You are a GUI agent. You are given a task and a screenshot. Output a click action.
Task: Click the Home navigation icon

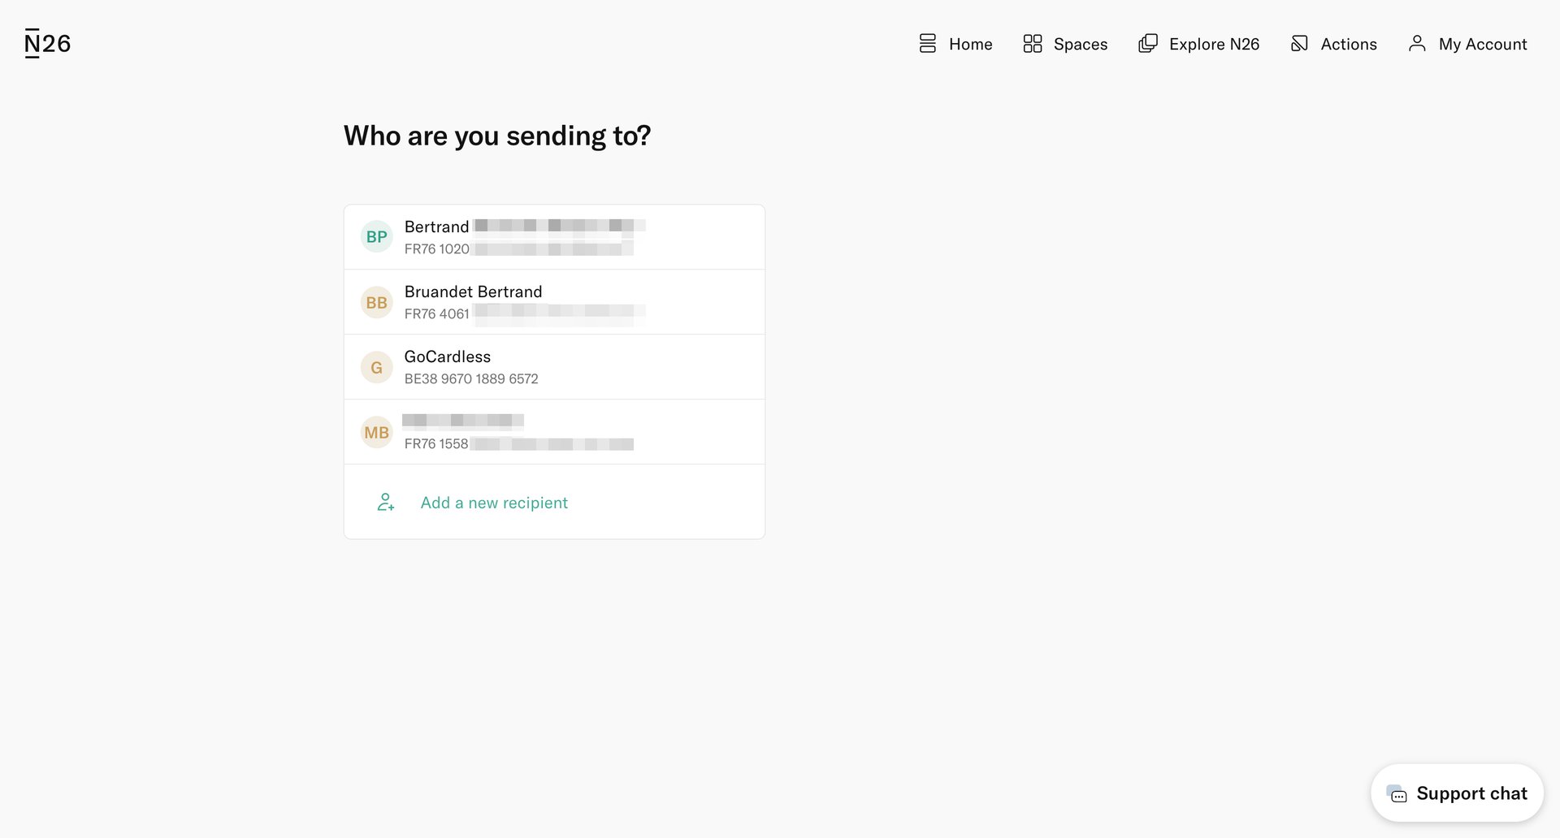927,44
